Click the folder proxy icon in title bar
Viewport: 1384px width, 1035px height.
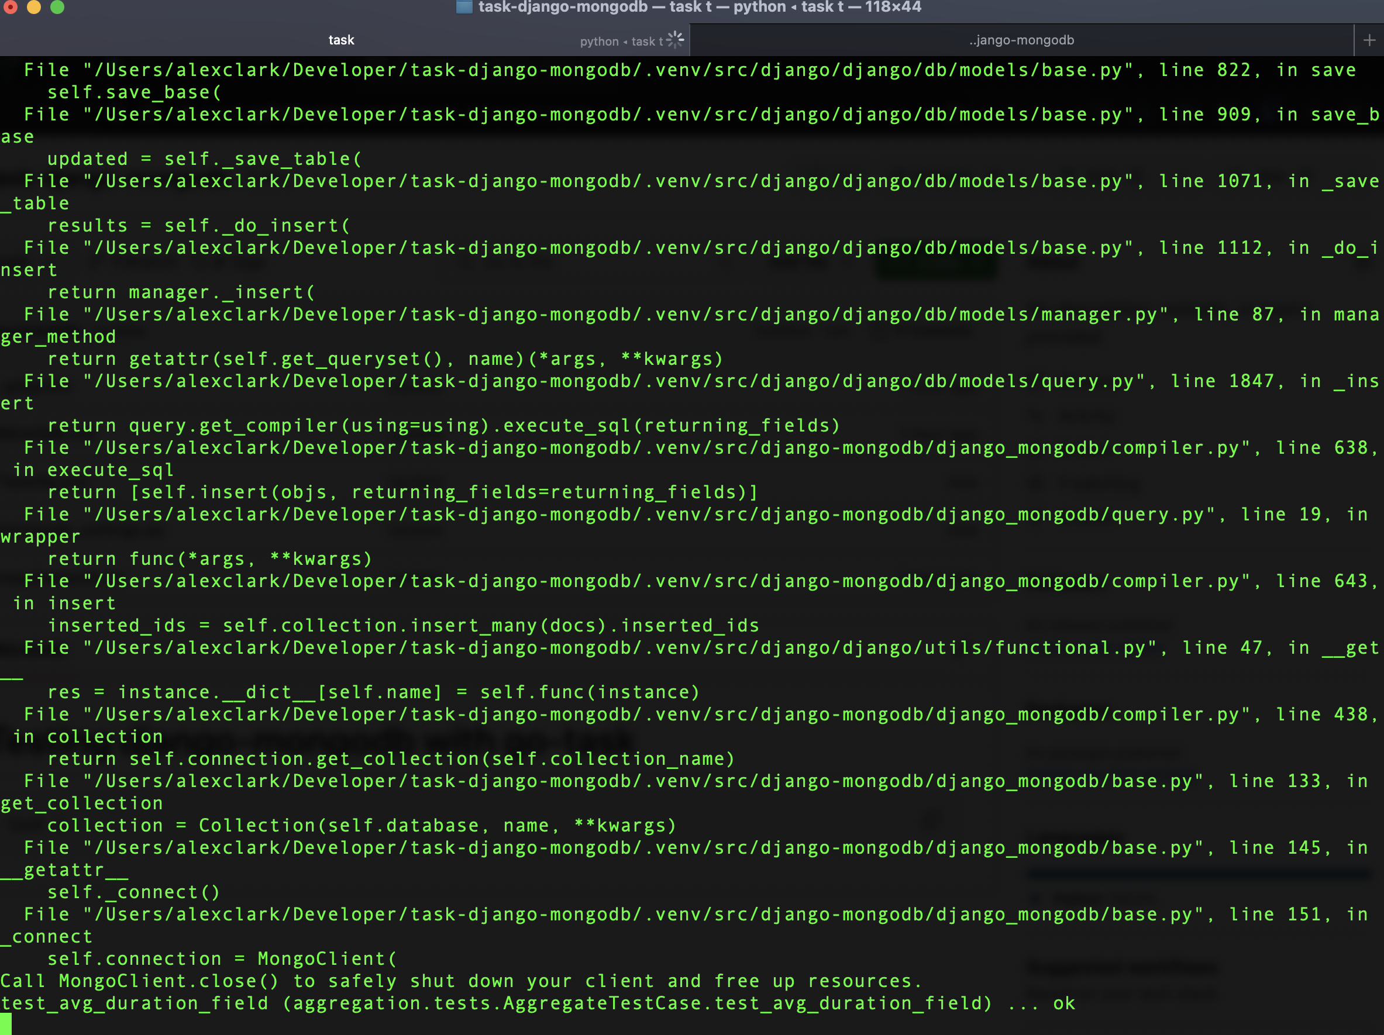[464, 7]
